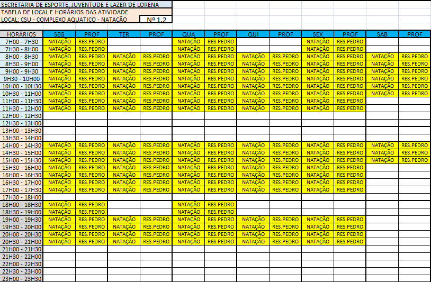Click the PROF header beside QUA
Viewport: 431px width, 282px height.
coord(221,34)
